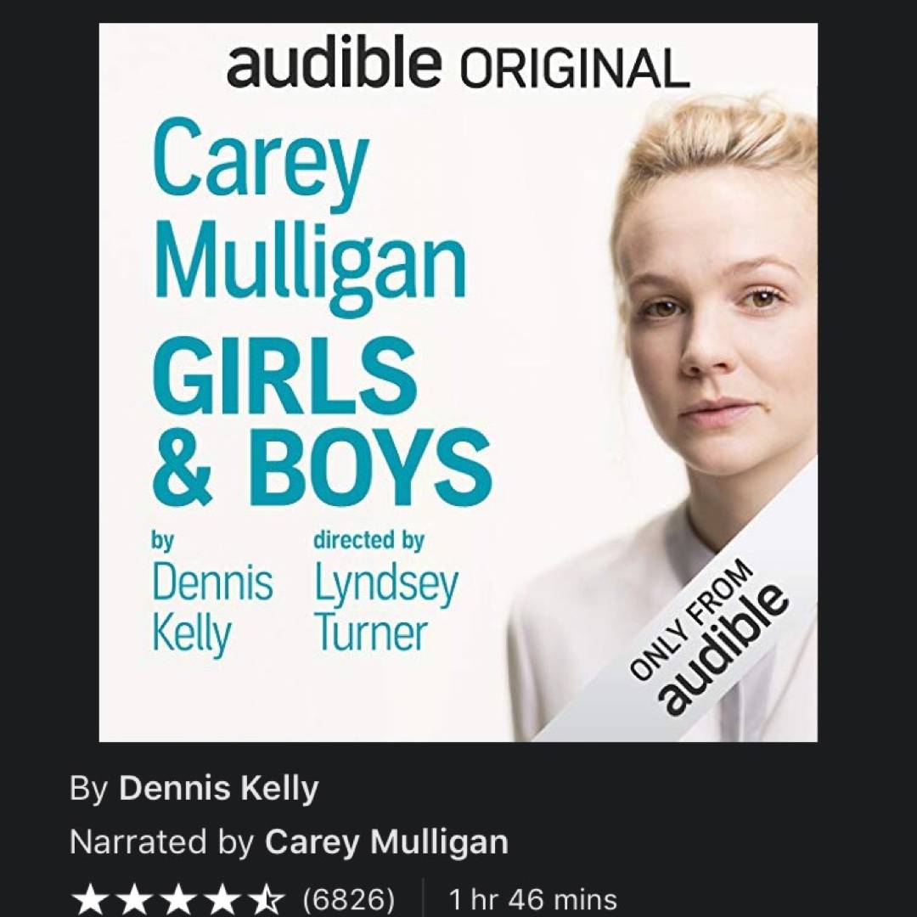
Task: Click the first rating star
Action: click(90, 899)
